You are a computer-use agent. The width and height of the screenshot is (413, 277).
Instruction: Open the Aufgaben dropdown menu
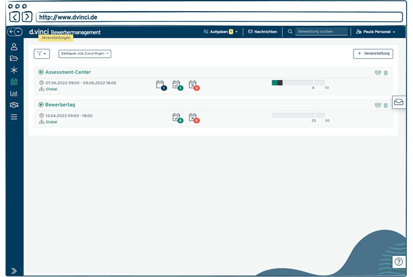click(x=221, y=32)
